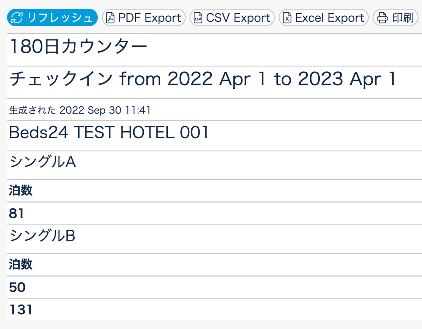
Task: Click the printer icon
Action: point(382,18)
